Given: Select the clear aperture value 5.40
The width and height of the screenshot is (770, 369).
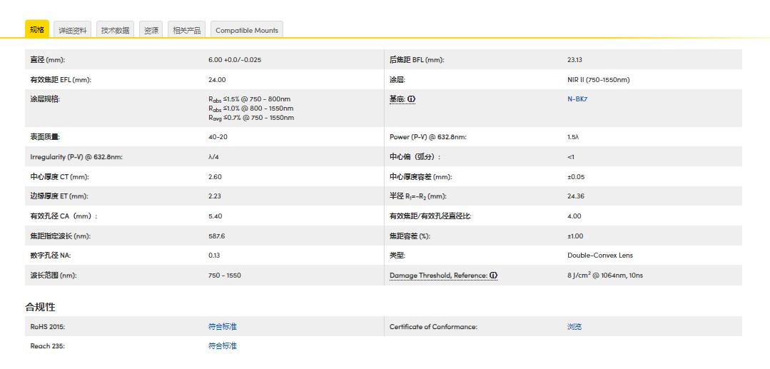Looking at the screenshot, I should coord(215,216).
